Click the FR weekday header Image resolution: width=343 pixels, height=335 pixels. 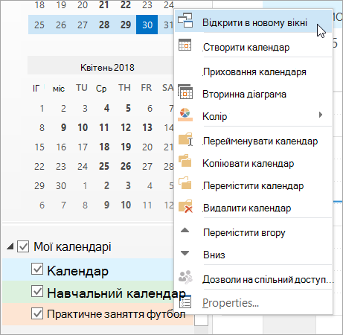pyautogui.click(x=147, y=88)
